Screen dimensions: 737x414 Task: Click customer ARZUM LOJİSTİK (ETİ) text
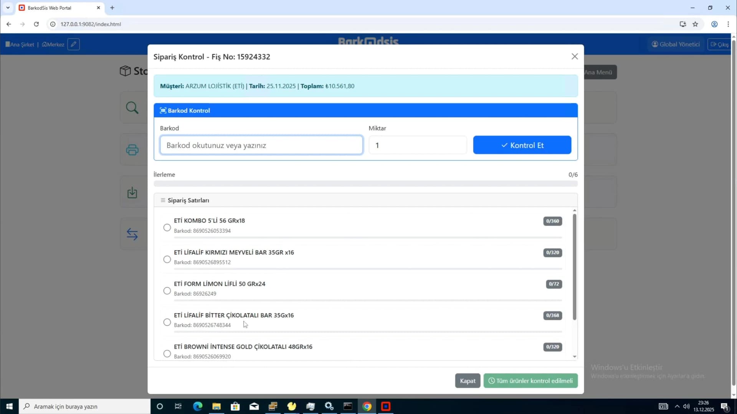(x=215, y=86)
